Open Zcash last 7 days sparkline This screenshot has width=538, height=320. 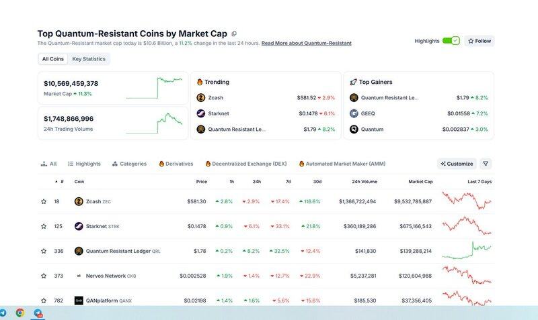(x=467, y=201)
